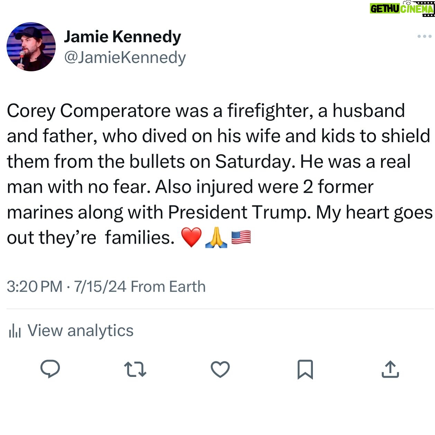Visit the @JamieKennedy handle

pos(125,57)
